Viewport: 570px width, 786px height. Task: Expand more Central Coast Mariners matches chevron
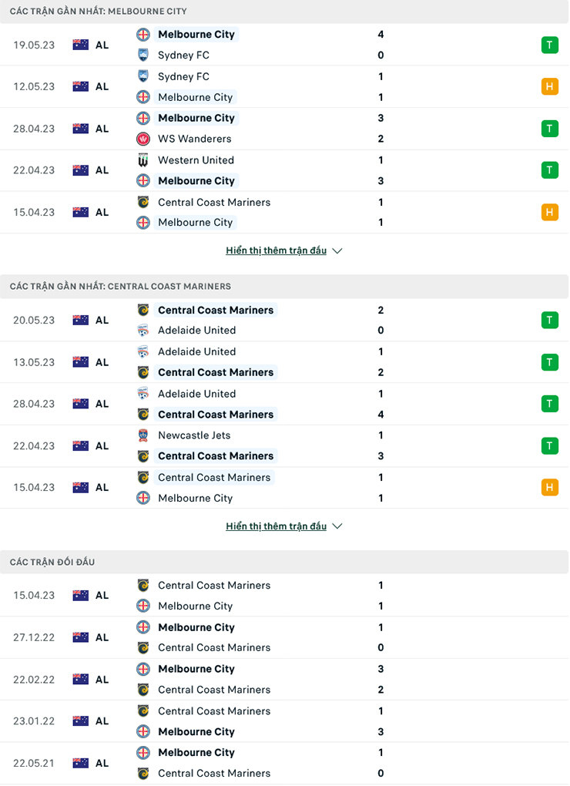(x=337, y=526)
